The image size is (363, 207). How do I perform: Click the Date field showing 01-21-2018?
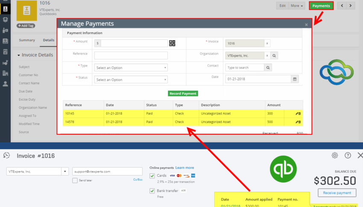point(258,79)
